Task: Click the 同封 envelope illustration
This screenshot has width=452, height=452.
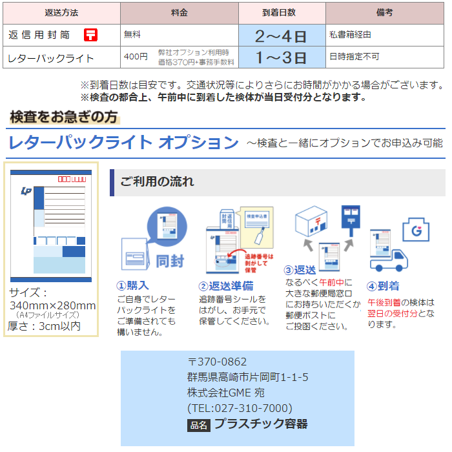Action: 154,240
